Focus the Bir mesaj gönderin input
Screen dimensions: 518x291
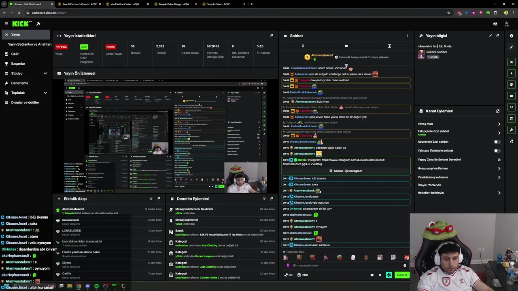[346, 266]
